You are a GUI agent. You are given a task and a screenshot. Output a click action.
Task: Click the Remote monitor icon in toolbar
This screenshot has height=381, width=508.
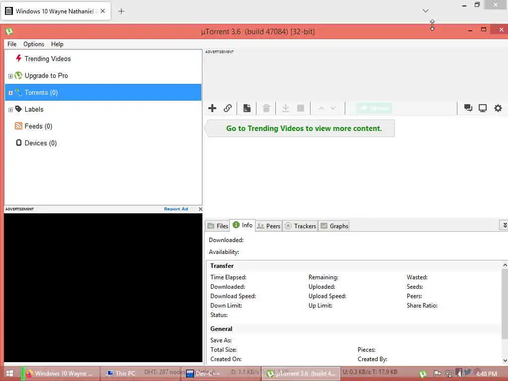pos(483,108)
